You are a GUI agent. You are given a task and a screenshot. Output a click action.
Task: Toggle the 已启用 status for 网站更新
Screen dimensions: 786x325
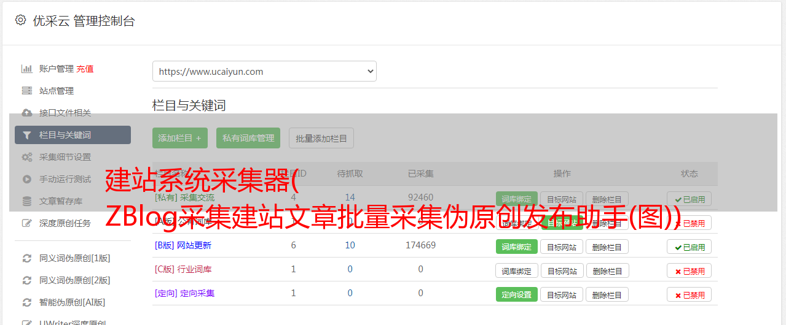(x=690, y=247)
